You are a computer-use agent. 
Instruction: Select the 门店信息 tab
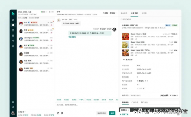135,102
